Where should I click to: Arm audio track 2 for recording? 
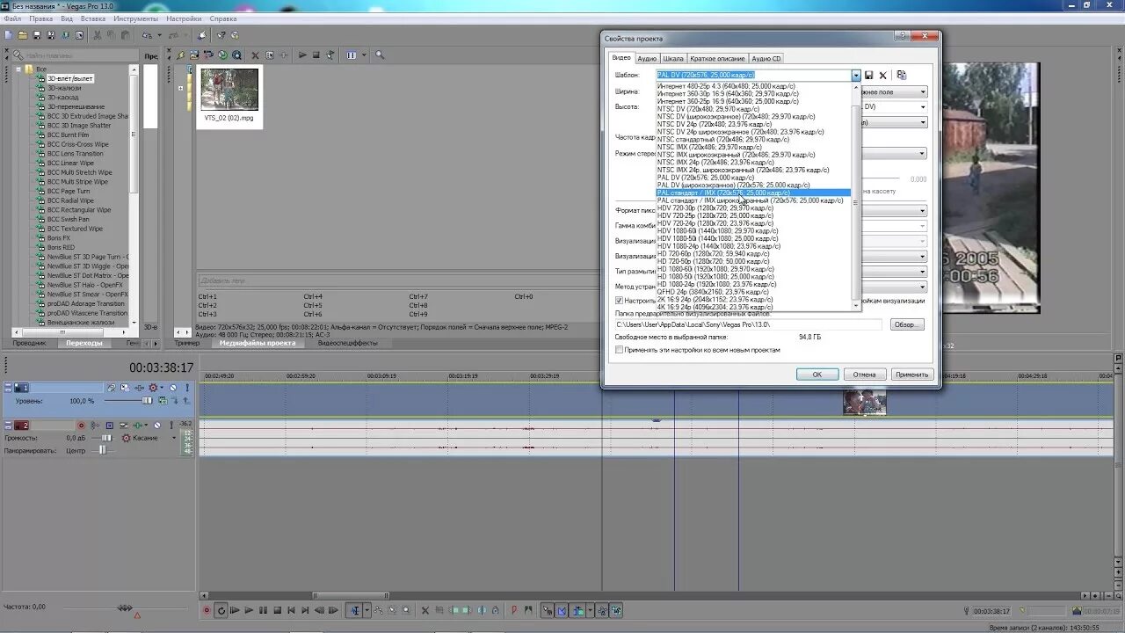[82, 426]
